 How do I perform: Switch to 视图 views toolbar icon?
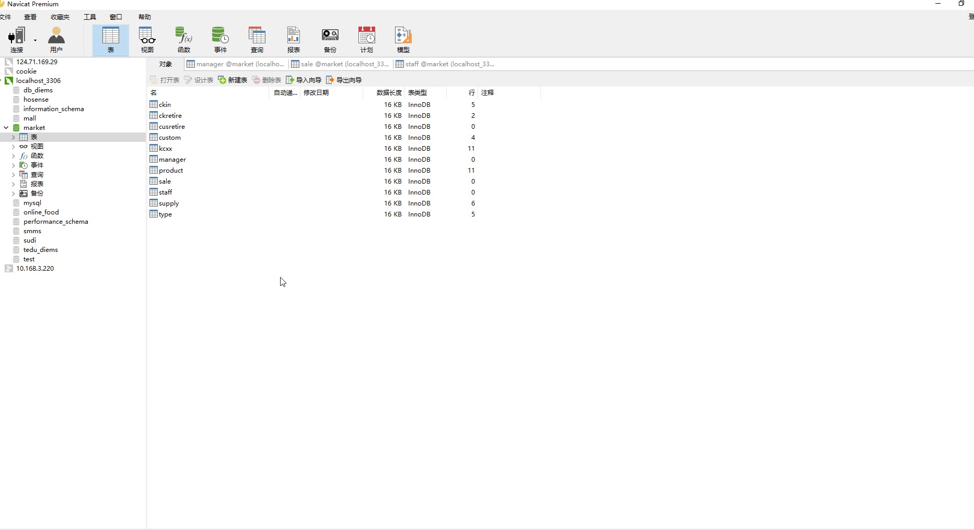click(147, 40)
